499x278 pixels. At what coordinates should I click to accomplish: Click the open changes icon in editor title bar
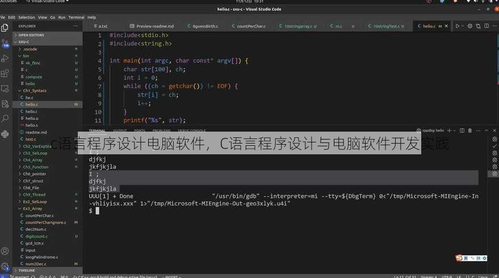pyautogui.click(x=479, y=26)
